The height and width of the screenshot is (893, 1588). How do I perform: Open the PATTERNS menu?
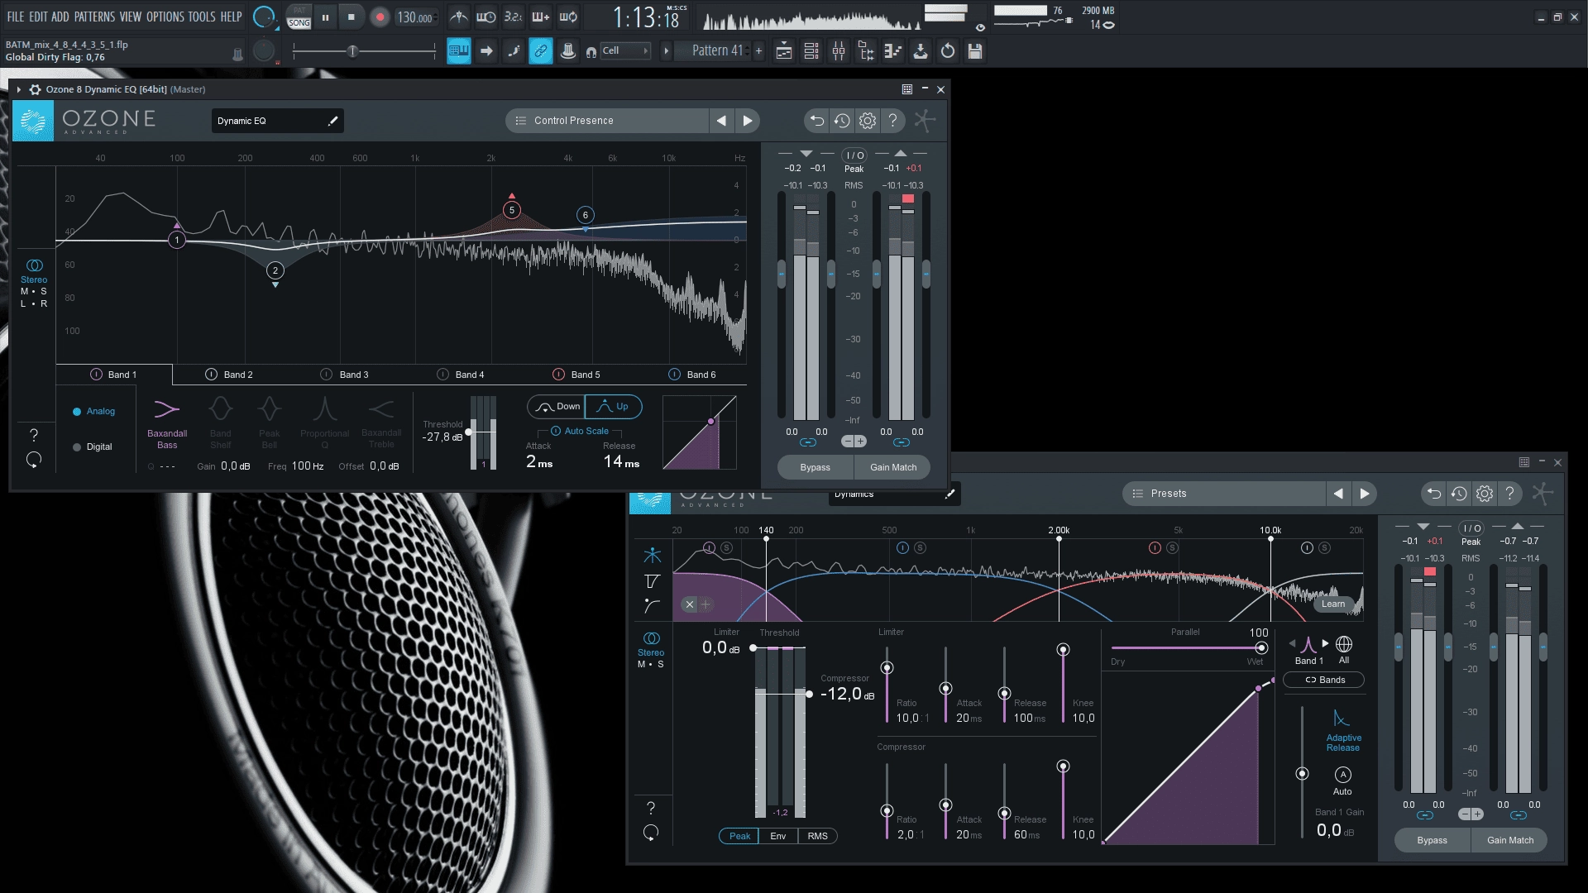tap(94, 17)
